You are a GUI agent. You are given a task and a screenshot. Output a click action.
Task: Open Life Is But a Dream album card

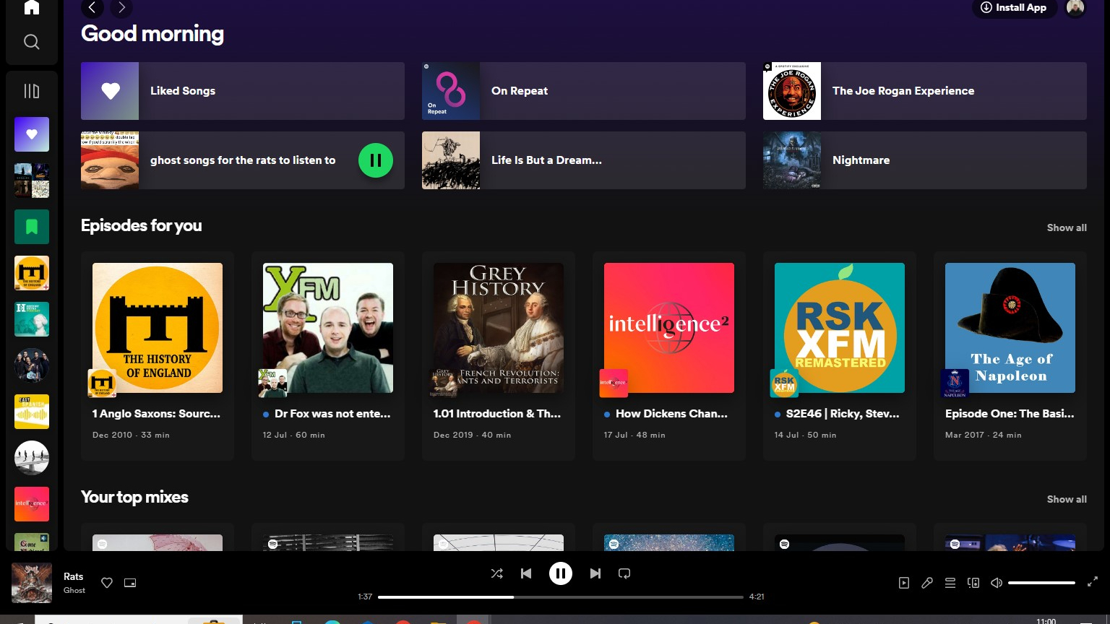[584, 160]
